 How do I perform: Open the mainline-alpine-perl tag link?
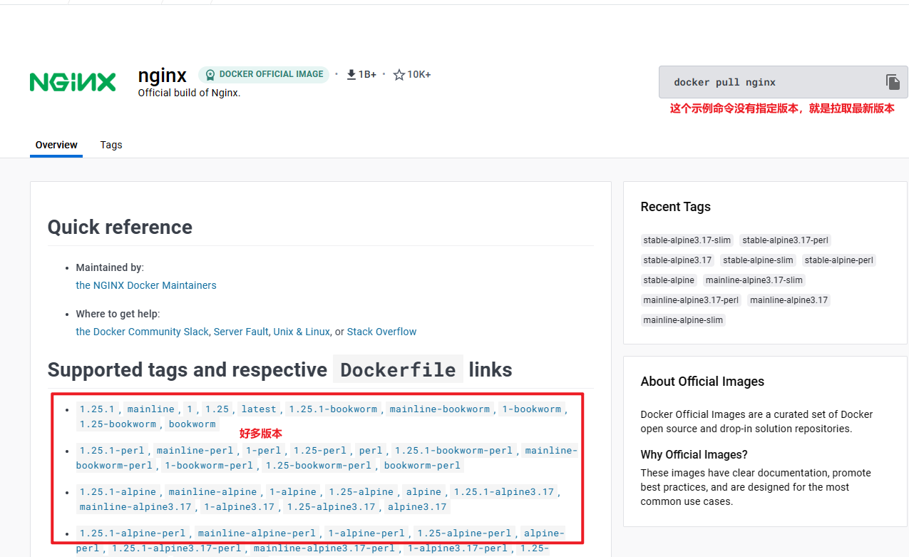pos(257,533)
